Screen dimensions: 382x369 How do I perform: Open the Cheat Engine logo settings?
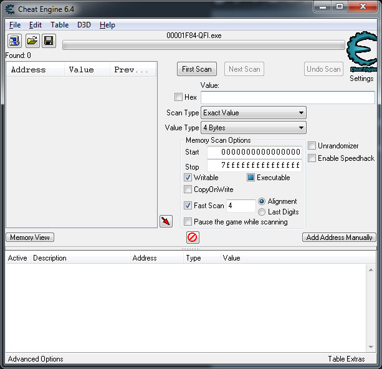pyautogui.click(x=361, y=52)
